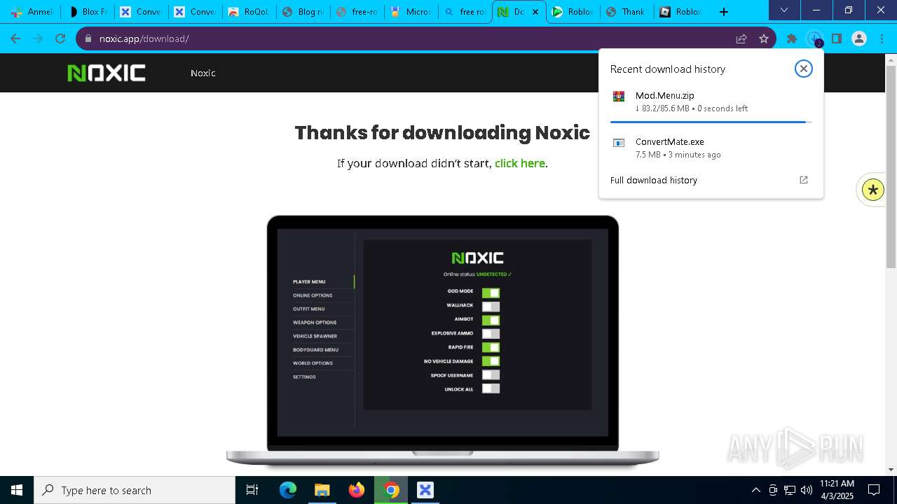Viewport: 897px width, 504px height.
Task: Toggle the Chrome downloads toolbar icon
Action: coord(814,38)
